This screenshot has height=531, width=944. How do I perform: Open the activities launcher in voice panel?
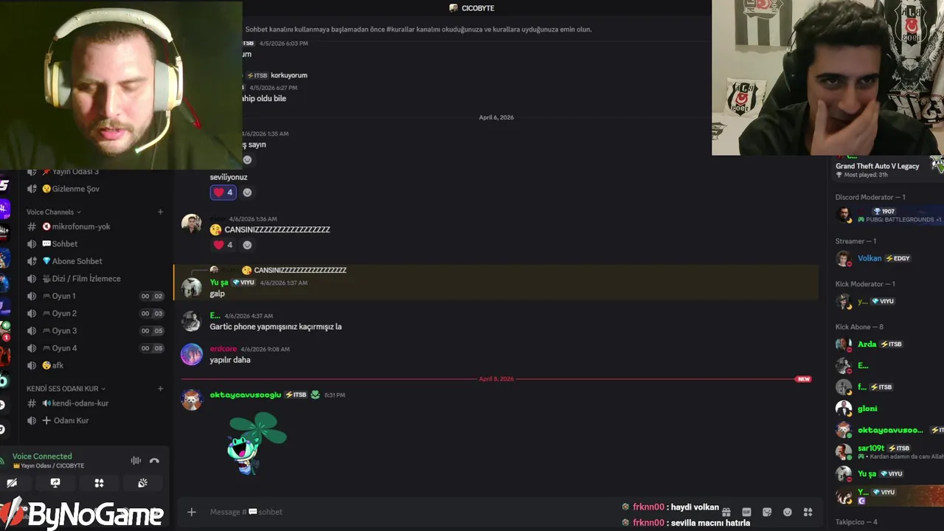(99, 483)
